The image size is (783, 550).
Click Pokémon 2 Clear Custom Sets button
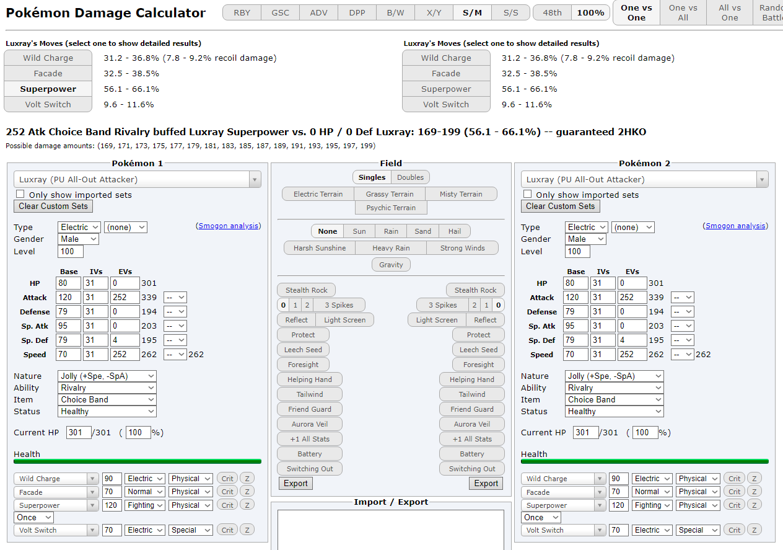(561, 206)
